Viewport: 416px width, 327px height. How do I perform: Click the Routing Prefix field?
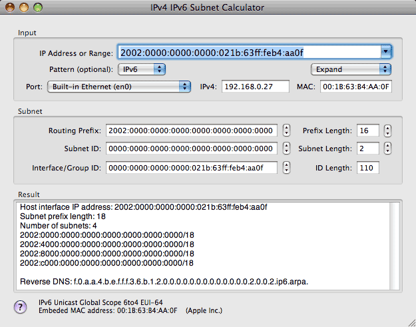coord(192,131)
